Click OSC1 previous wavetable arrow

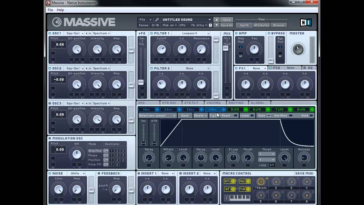pyautogui.click(x=87, y=33)
